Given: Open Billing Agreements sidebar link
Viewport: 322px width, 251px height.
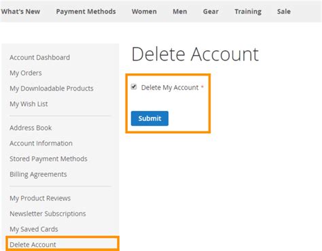Looking at the screenshot, I should point(38,174).
